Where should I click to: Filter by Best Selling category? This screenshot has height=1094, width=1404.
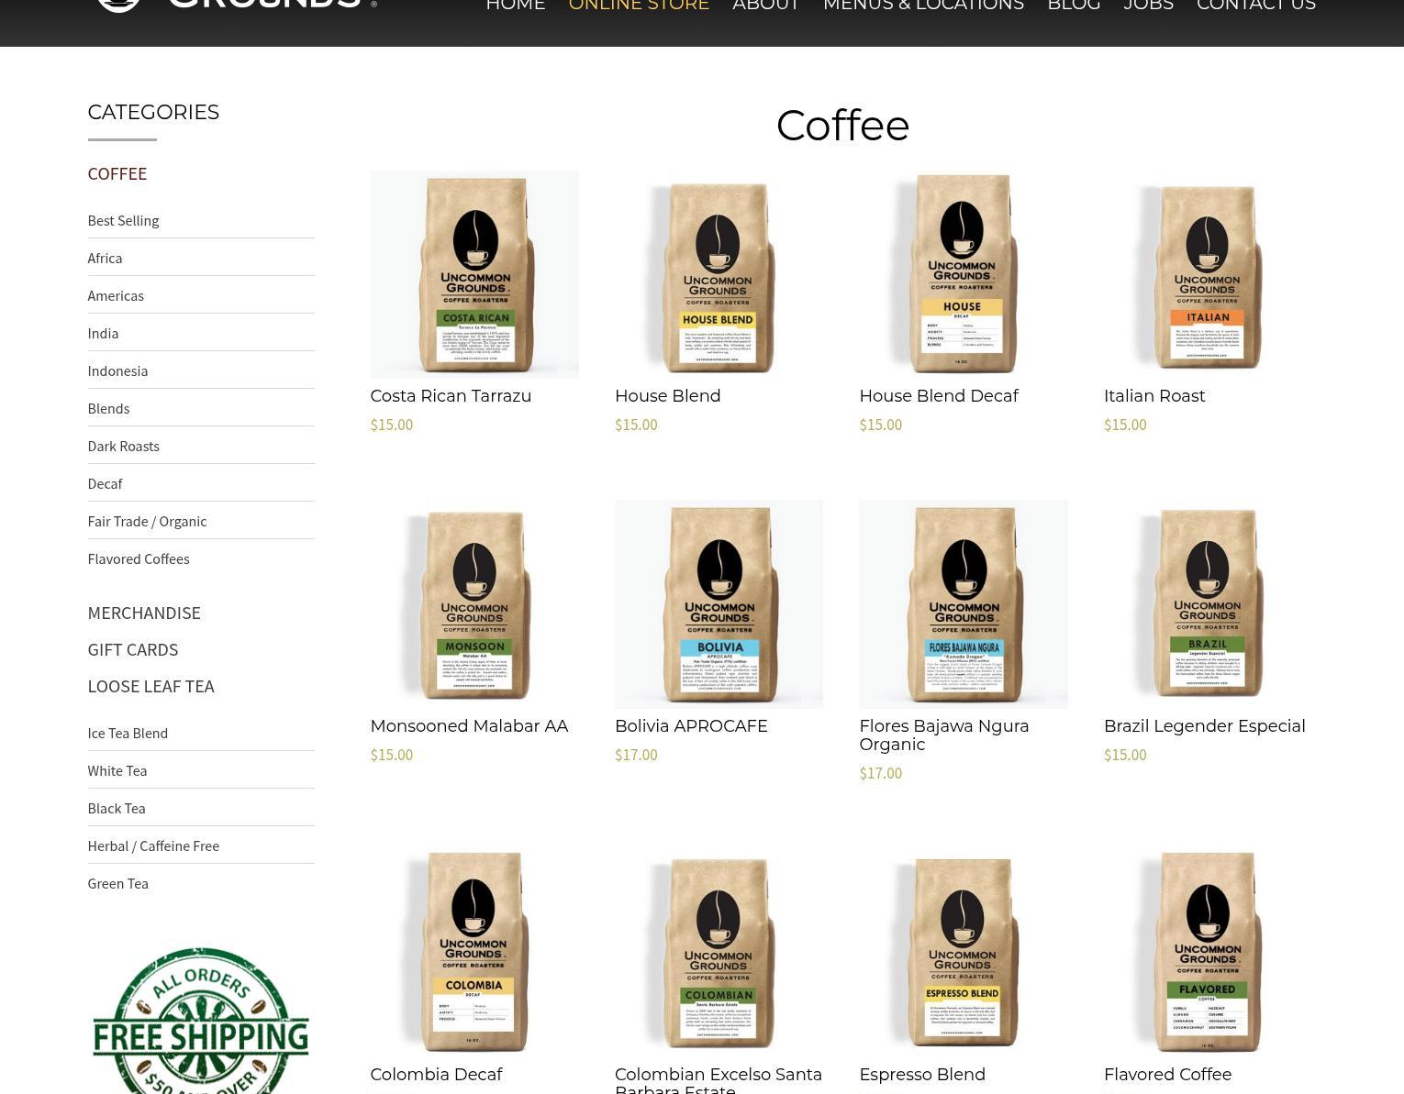point(123,220)
